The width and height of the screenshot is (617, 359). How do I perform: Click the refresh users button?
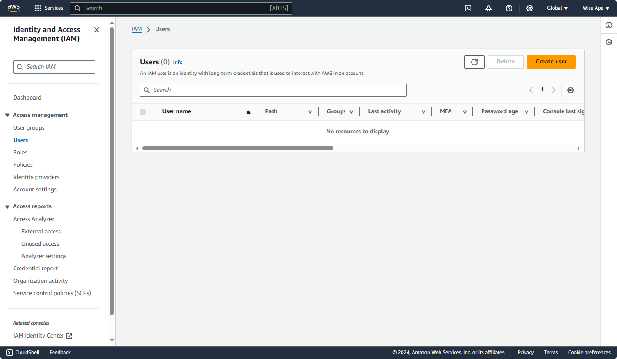pyautogui.click(x=474, y=62)
